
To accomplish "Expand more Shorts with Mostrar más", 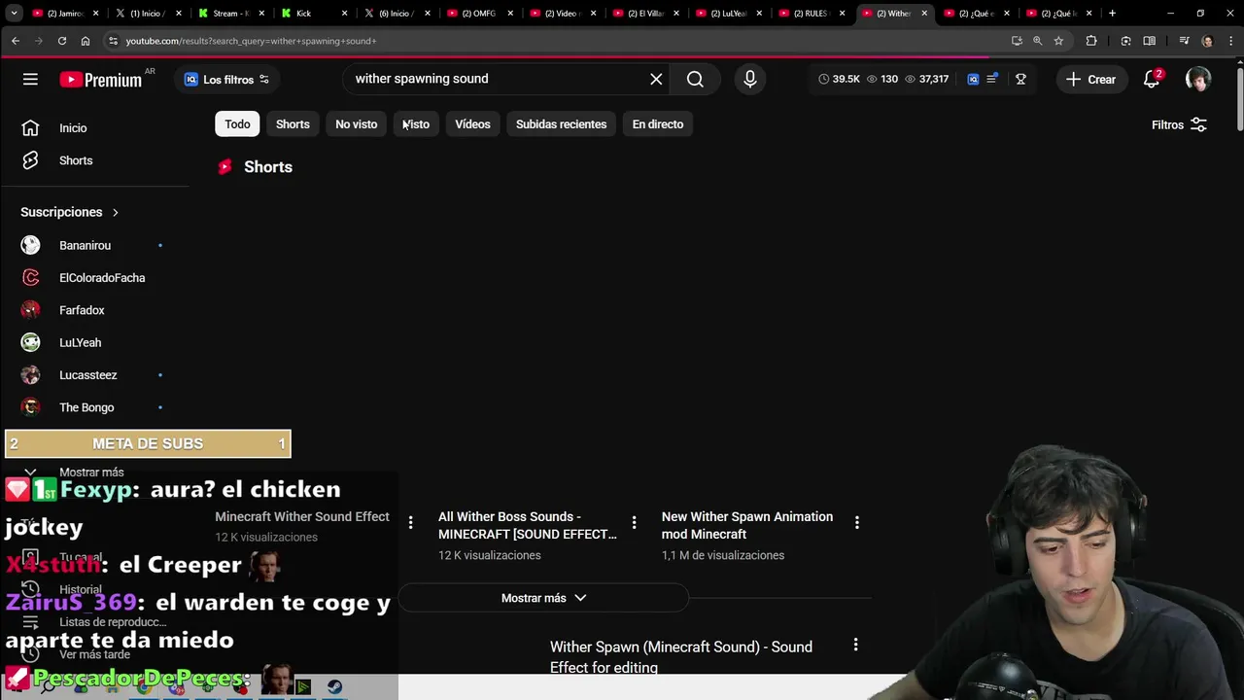I will pyautogui.click(x=543, y=598).
